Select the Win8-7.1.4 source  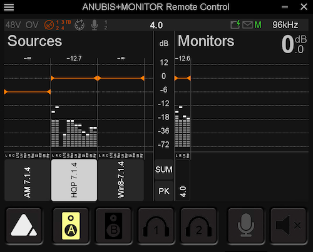tap(121, 180)
